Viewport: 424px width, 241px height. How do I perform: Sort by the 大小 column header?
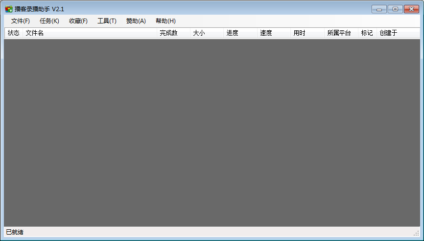(x=207, y=33)
